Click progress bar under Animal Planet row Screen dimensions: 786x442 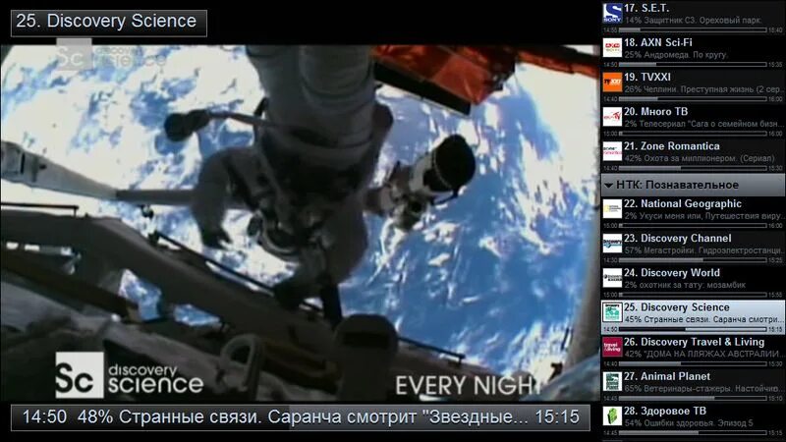[x=693, y=399]
